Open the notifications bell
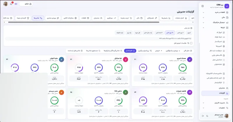This screenshot has height=122, width=233. 11,4
